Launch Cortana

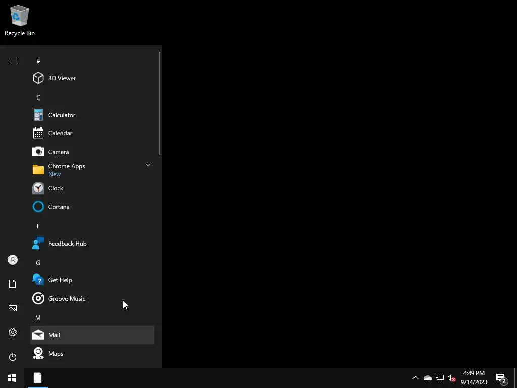click(x=92, y=207)
